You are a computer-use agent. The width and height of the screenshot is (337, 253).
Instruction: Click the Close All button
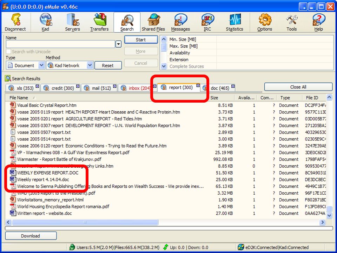pos(298,87)
